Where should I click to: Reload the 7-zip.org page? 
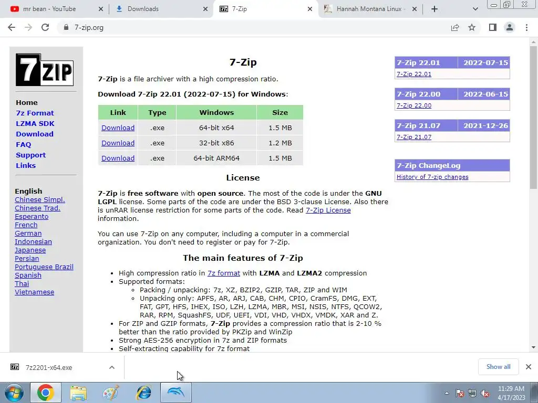point(45,27)
